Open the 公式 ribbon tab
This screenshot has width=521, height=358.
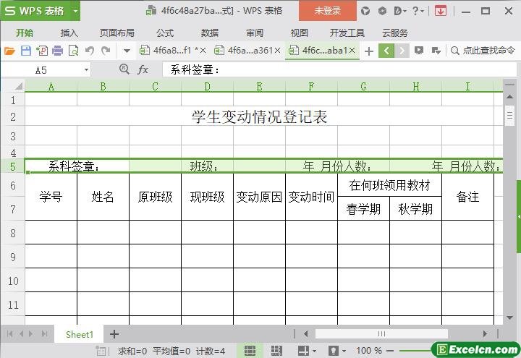pyautogui.click(x=165, y=33)
